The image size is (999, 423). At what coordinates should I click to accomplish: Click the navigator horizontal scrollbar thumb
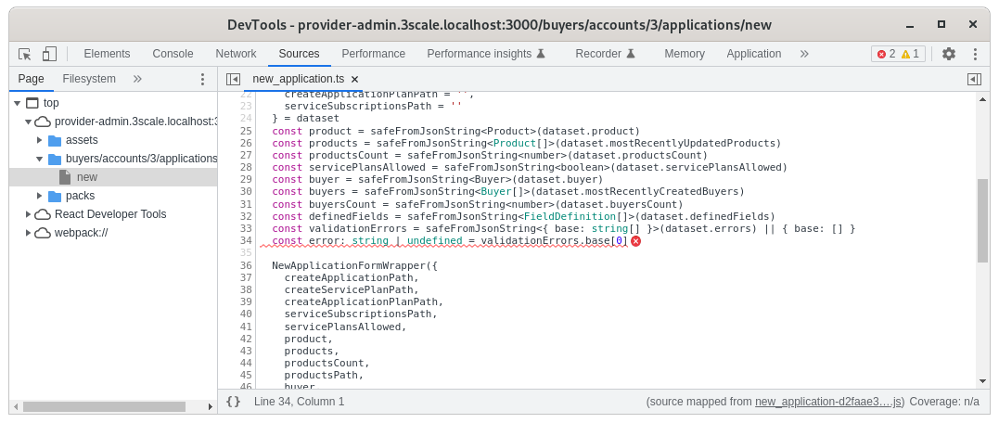click(x=105, y=406)
